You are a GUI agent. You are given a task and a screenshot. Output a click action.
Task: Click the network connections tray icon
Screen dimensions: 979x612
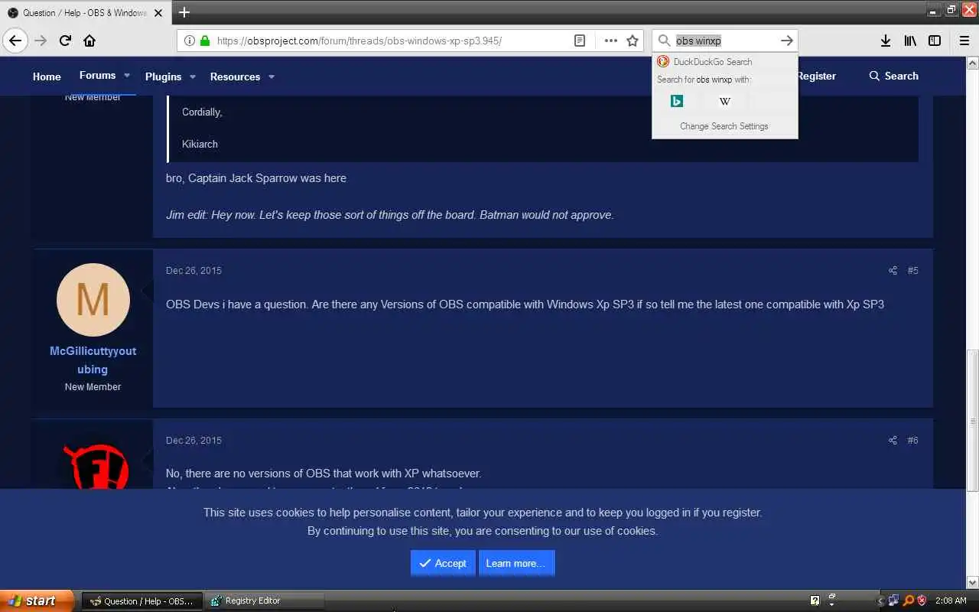click(x=893, y=601)
